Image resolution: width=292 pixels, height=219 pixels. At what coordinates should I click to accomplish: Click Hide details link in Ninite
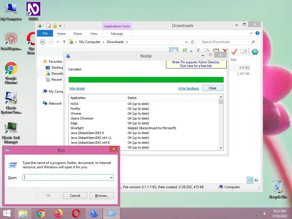[x=77, y=88]
